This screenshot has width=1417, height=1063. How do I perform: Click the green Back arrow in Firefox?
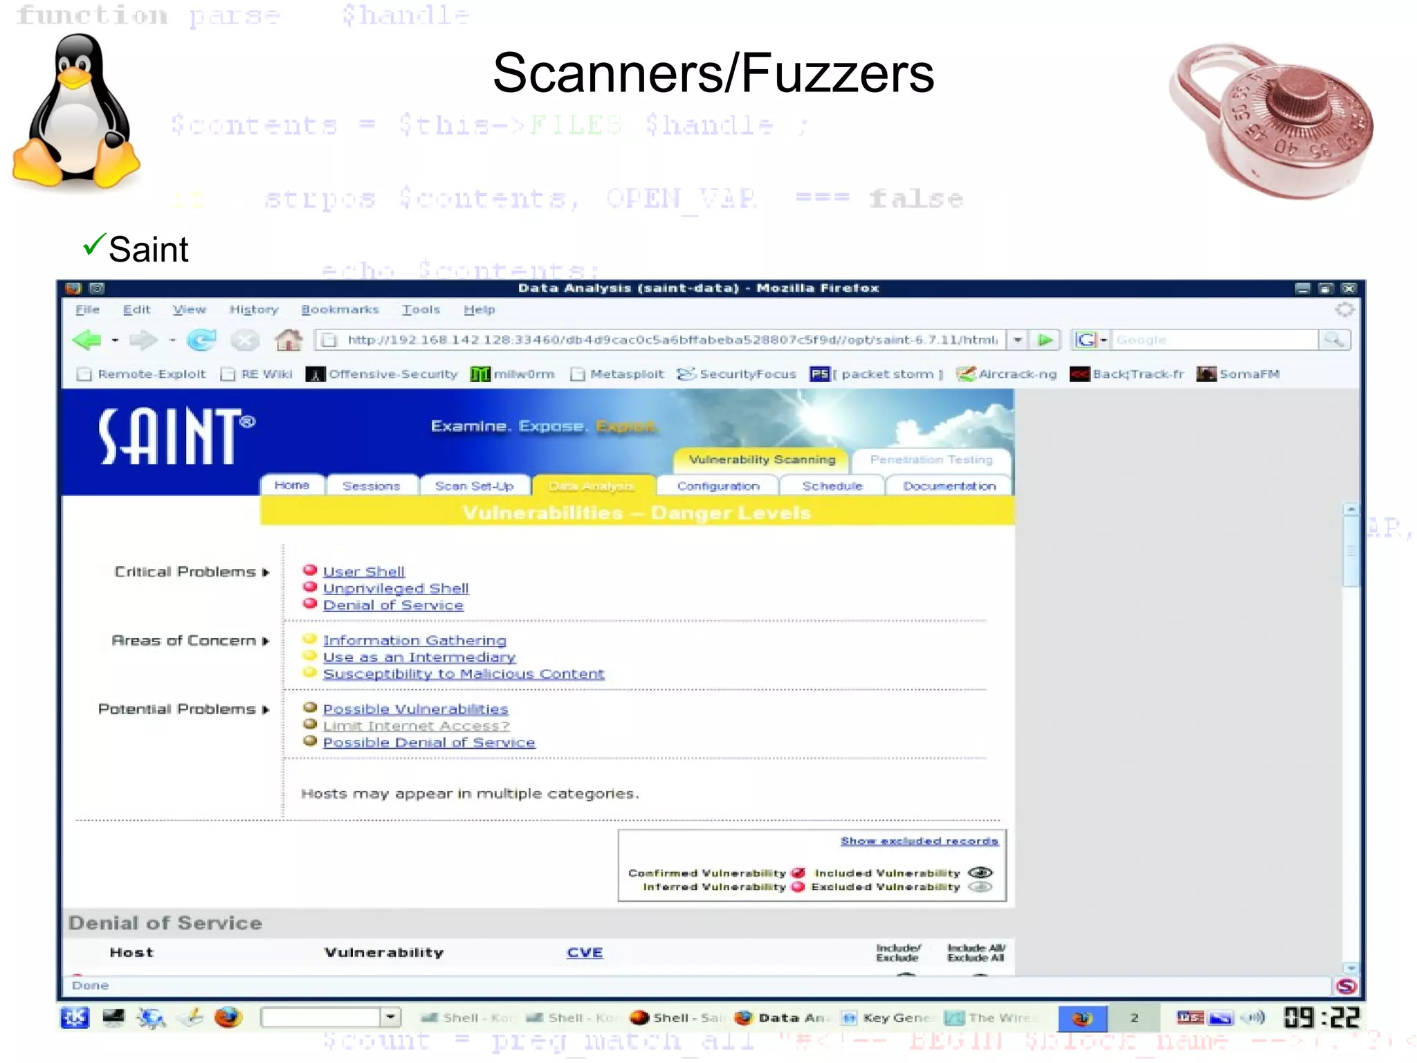pyautogui.click(x=87, y=340)
